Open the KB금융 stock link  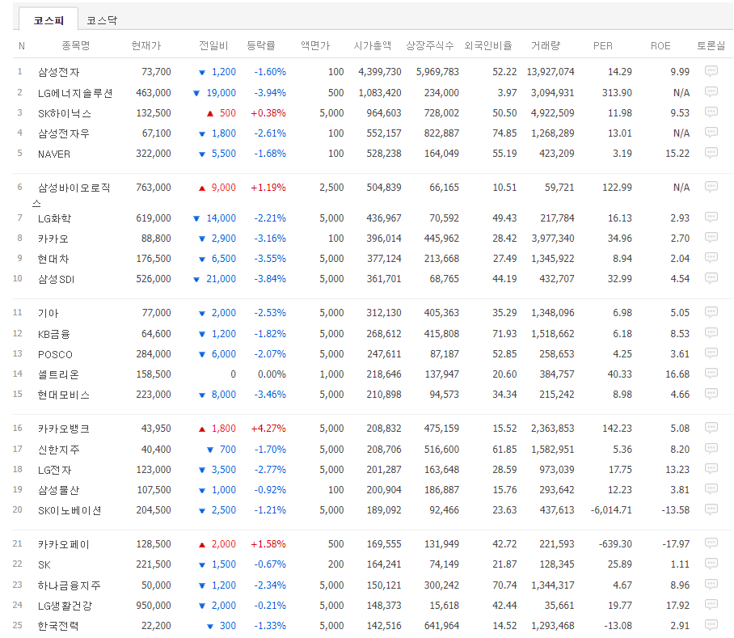[x=53, y=334]
